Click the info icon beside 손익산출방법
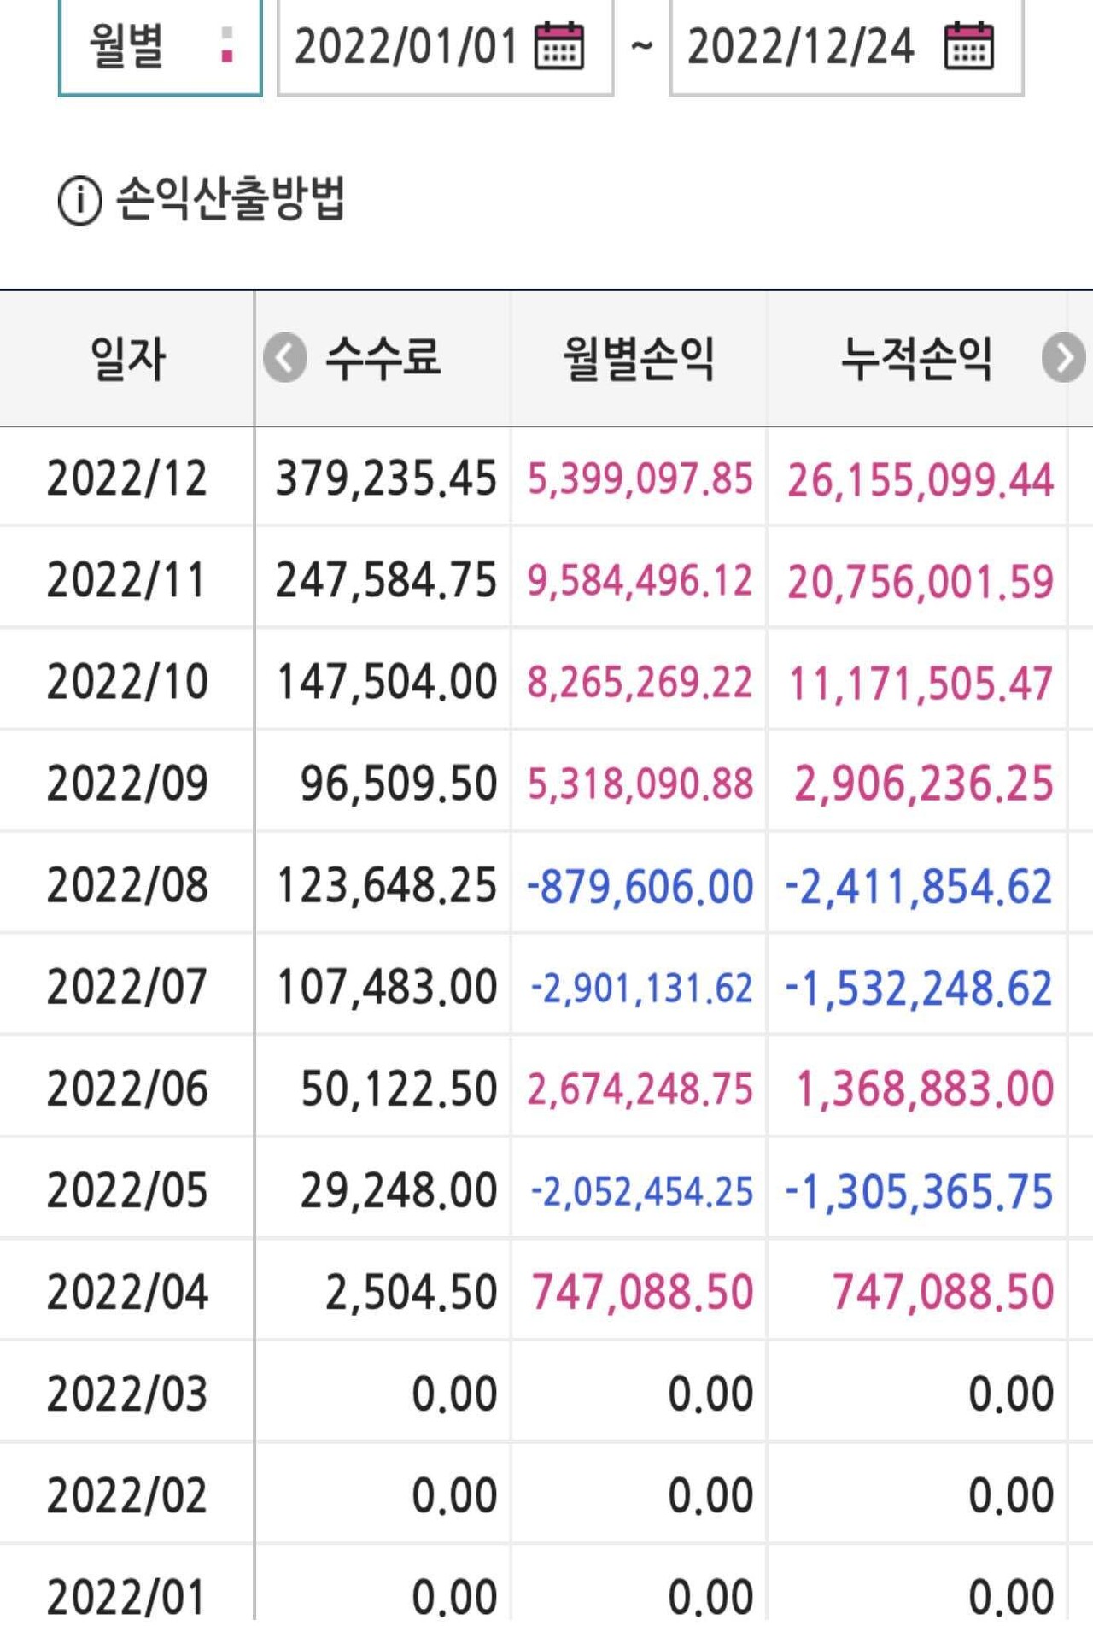Viewport: 1093px width, 1626px height. 79,201
